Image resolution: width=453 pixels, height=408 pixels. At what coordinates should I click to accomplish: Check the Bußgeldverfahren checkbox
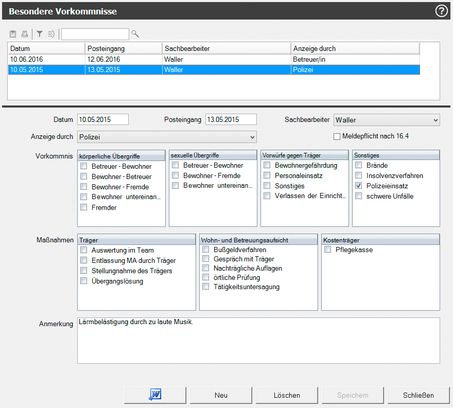coord(206,250)
